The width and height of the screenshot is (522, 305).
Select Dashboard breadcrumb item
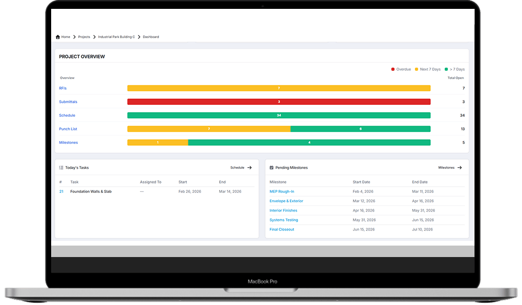tap(151, 37)
